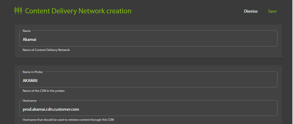Focus the Hostname input field
The height and width of the screenshot is (124, 293).
[148, 109]
